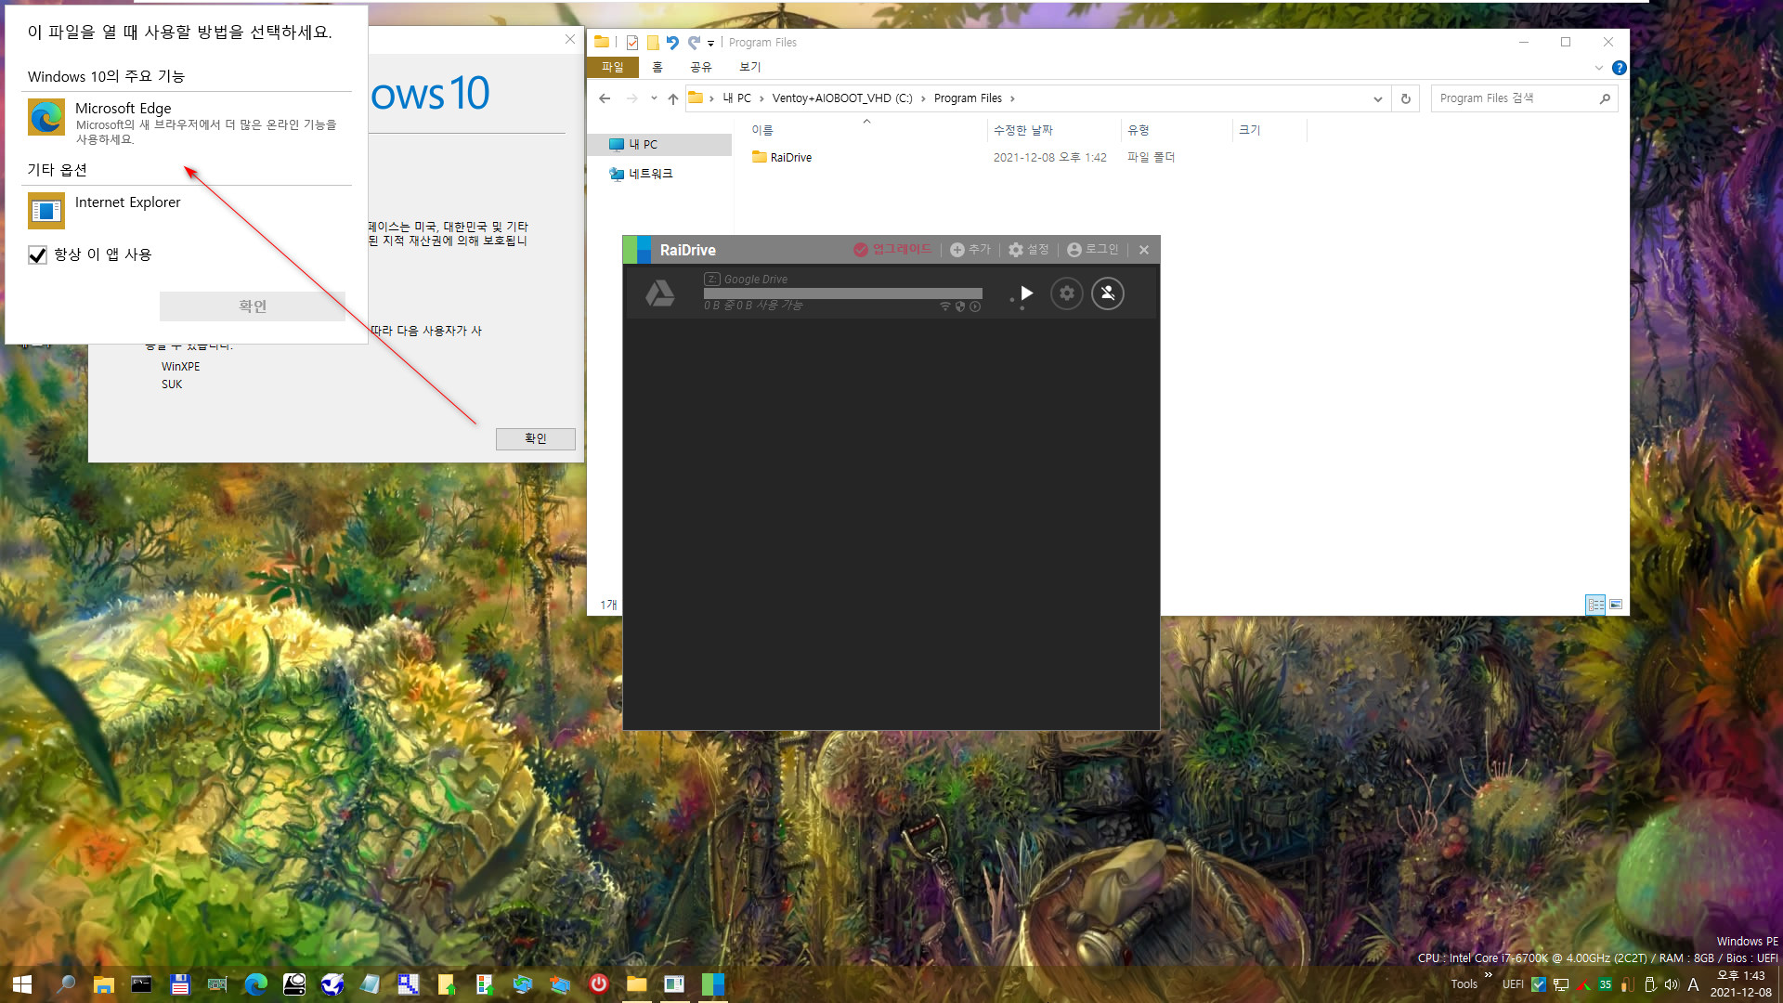Open the 홈 ribbon tab
Viewport: 1783px width, 1003px height.
point(657,67)
